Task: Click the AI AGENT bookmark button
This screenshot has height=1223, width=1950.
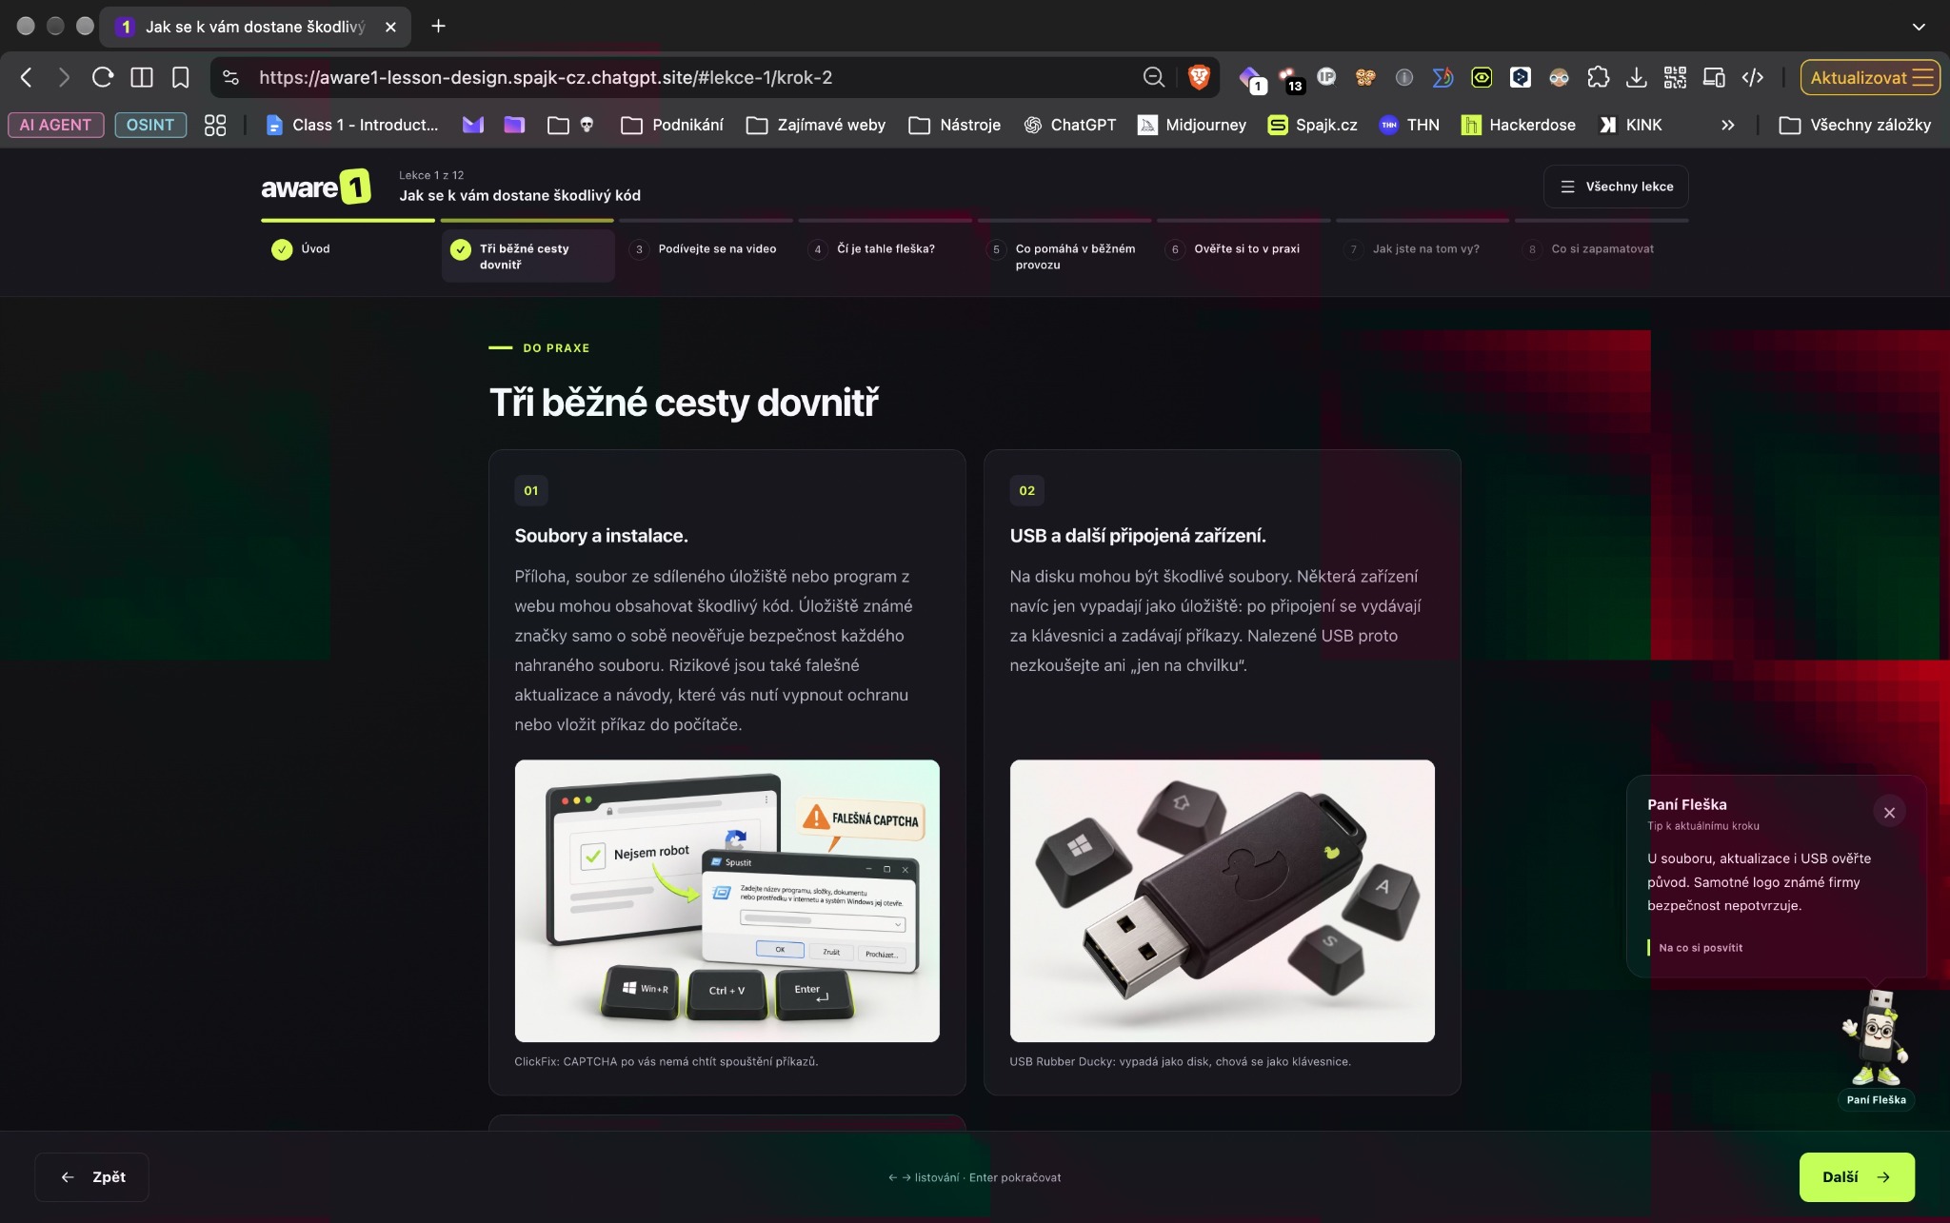Action: tap(55, 125)
